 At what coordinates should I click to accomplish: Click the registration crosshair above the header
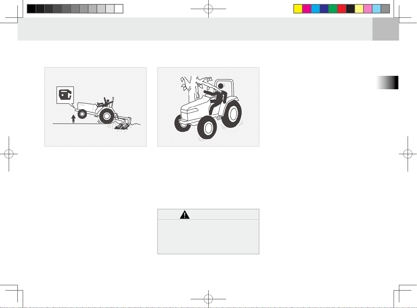click(208, 9)
